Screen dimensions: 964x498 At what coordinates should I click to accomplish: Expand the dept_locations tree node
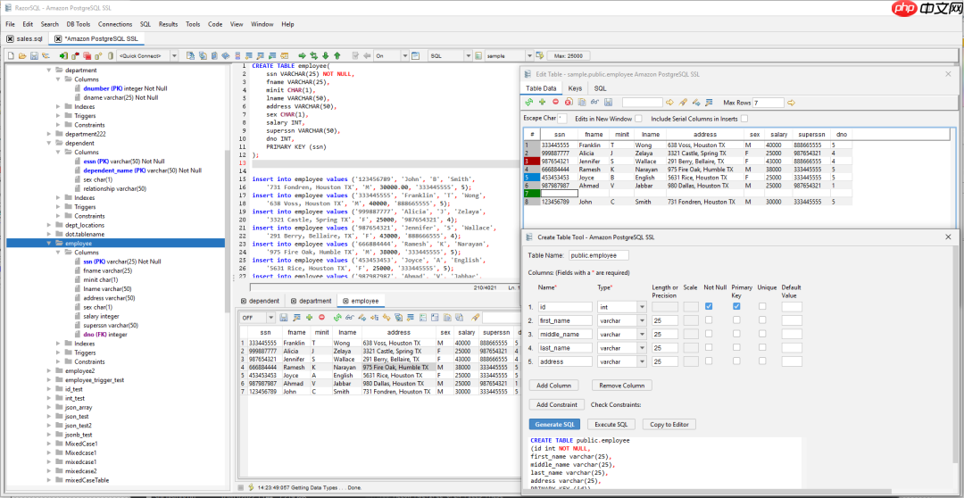pyautogui.click(x=50, y=225)
